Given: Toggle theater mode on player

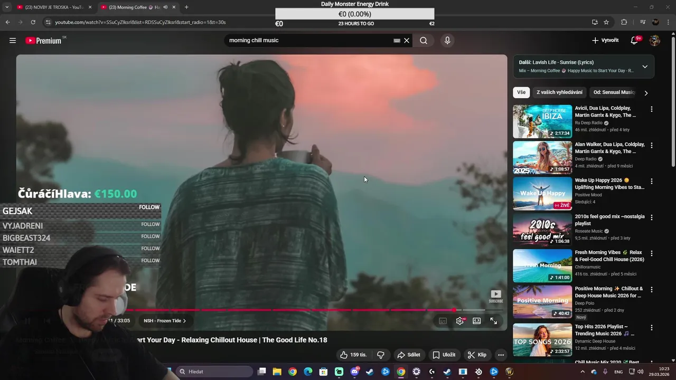Looking at the screenshot, I should tap(477, 321).
